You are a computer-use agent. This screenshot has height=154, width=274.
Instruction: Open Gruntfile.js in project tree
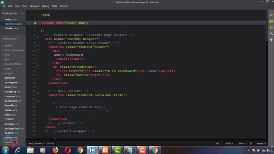point(11,106)
